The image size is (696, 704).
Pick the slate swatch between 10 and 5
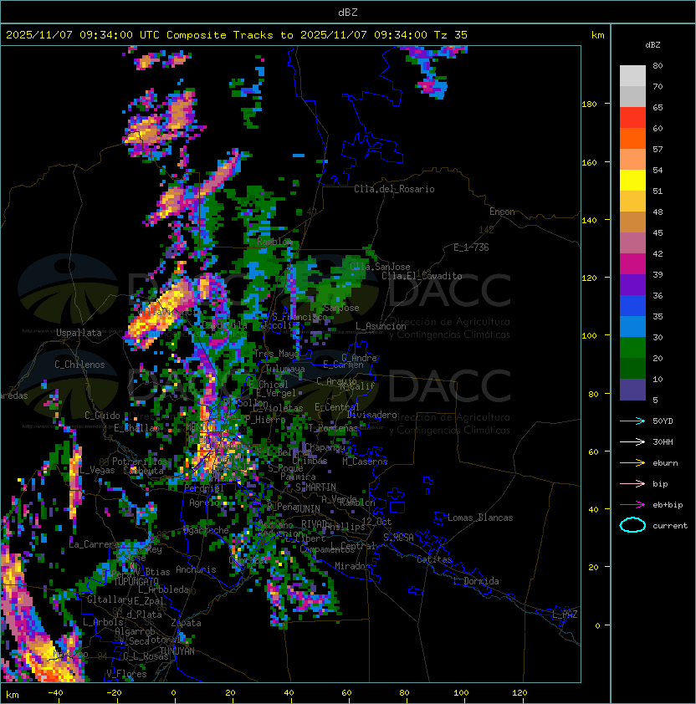coord(632,390)
